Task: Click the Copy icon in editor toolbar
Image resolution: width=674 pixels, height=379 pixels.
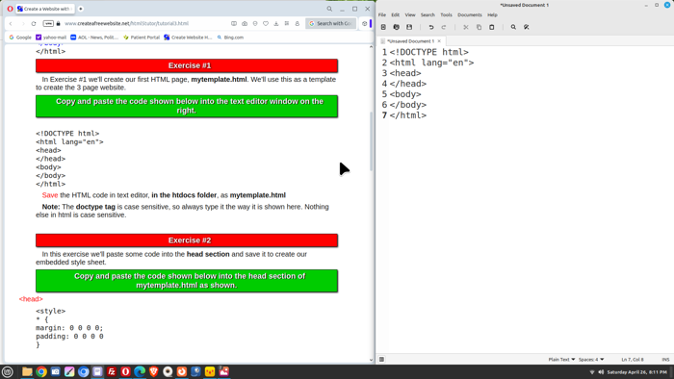Action: coord(479,27)
